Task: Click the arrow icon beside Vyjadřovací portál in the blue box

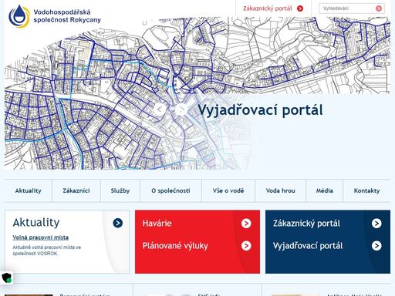Action: point(376,246)
